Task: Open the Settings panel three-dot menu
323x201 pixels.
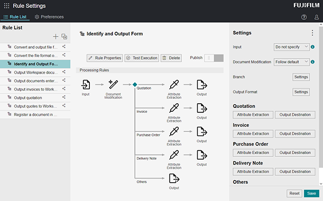Action: [x=312, y=33]
